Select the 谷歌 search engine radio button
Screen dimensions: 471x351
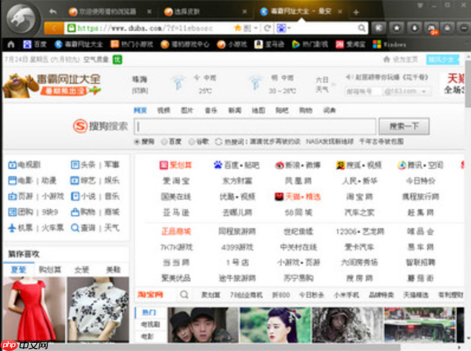tap(191, 142)
